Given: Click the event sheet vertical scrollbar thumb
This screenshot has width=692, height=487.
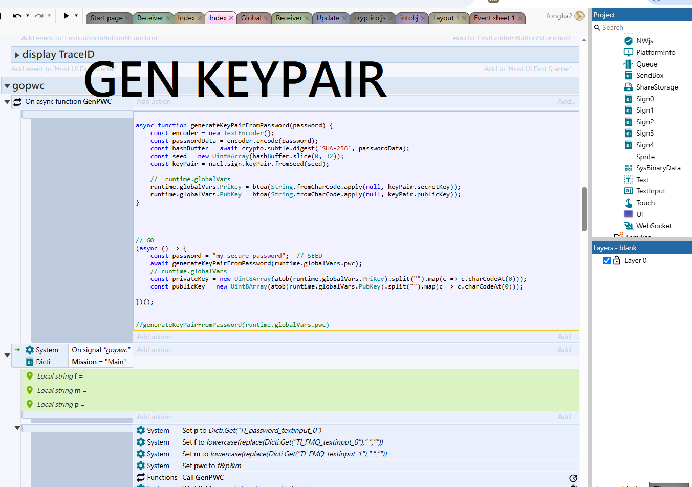Looking at the screenshot, I should (584, 209).
